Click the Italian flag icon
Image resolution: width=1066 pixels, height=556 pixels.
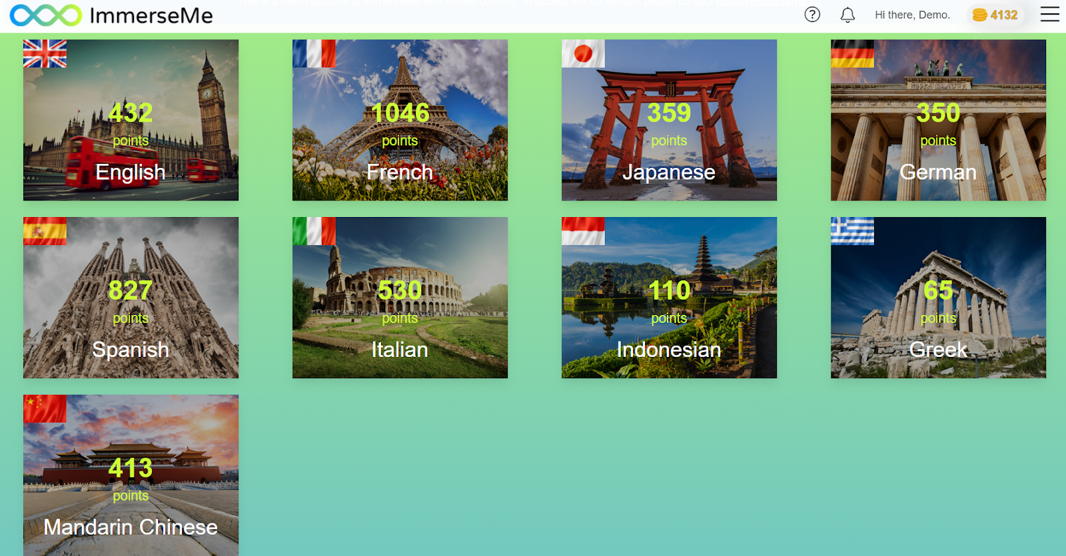pyautogui.click(x=314, y=231)
